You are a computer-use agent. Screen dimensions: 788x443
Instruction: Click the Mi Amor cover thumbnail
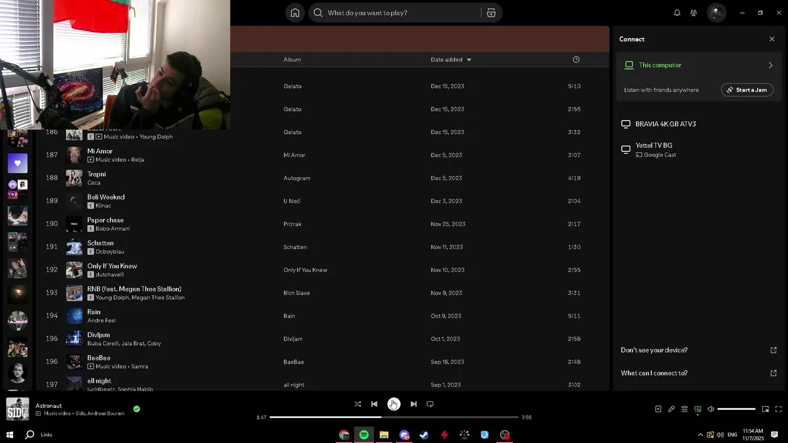74,155
